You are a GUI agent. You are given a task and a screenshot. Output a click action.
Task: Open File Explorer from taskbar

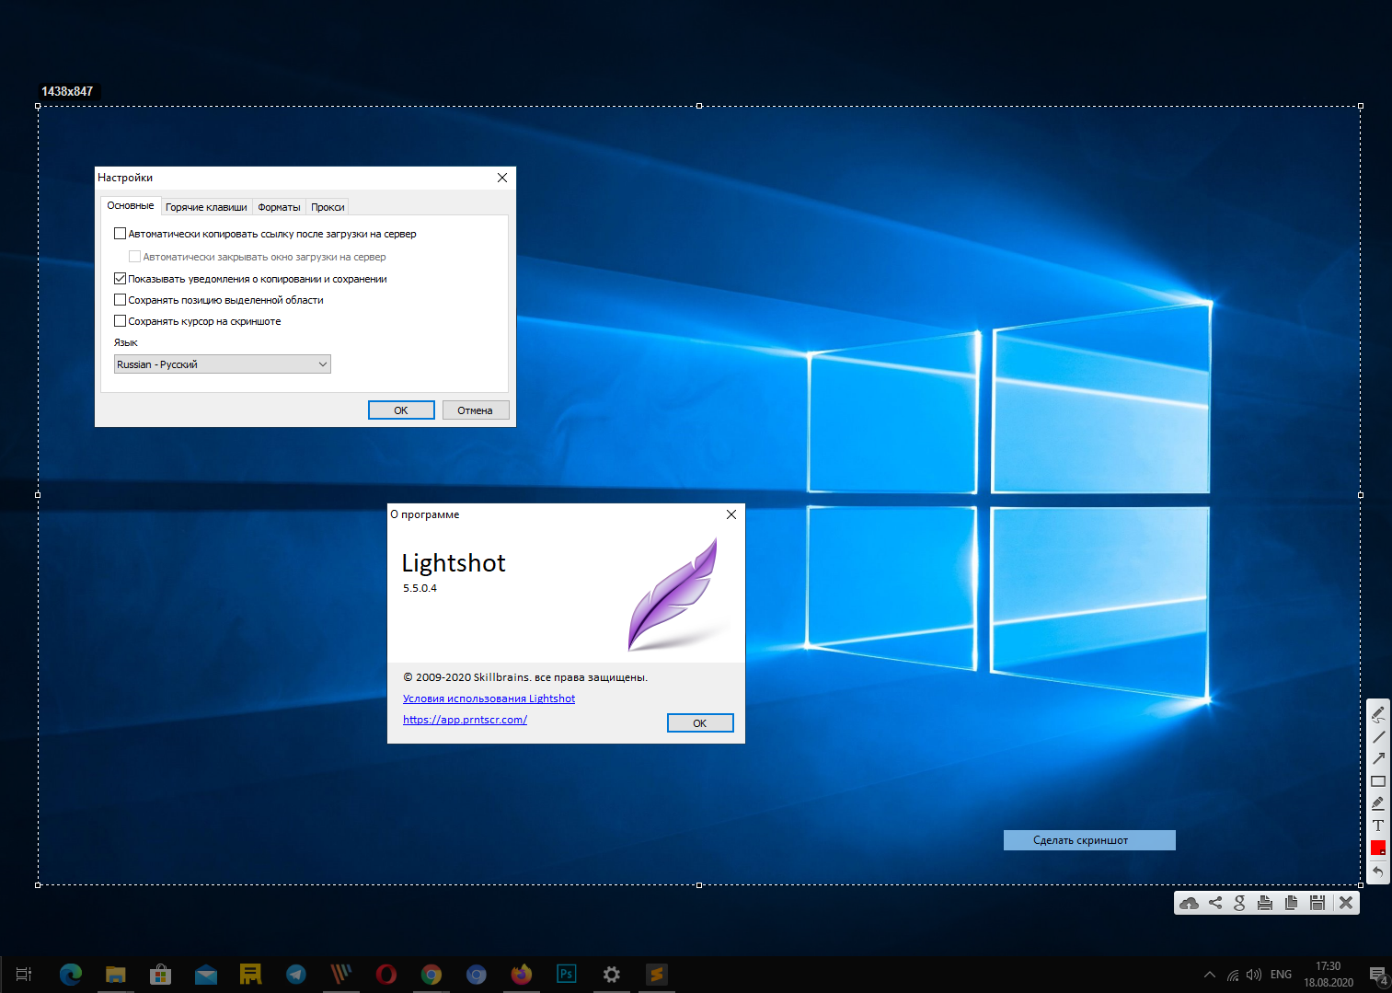(x=115, y=974)
